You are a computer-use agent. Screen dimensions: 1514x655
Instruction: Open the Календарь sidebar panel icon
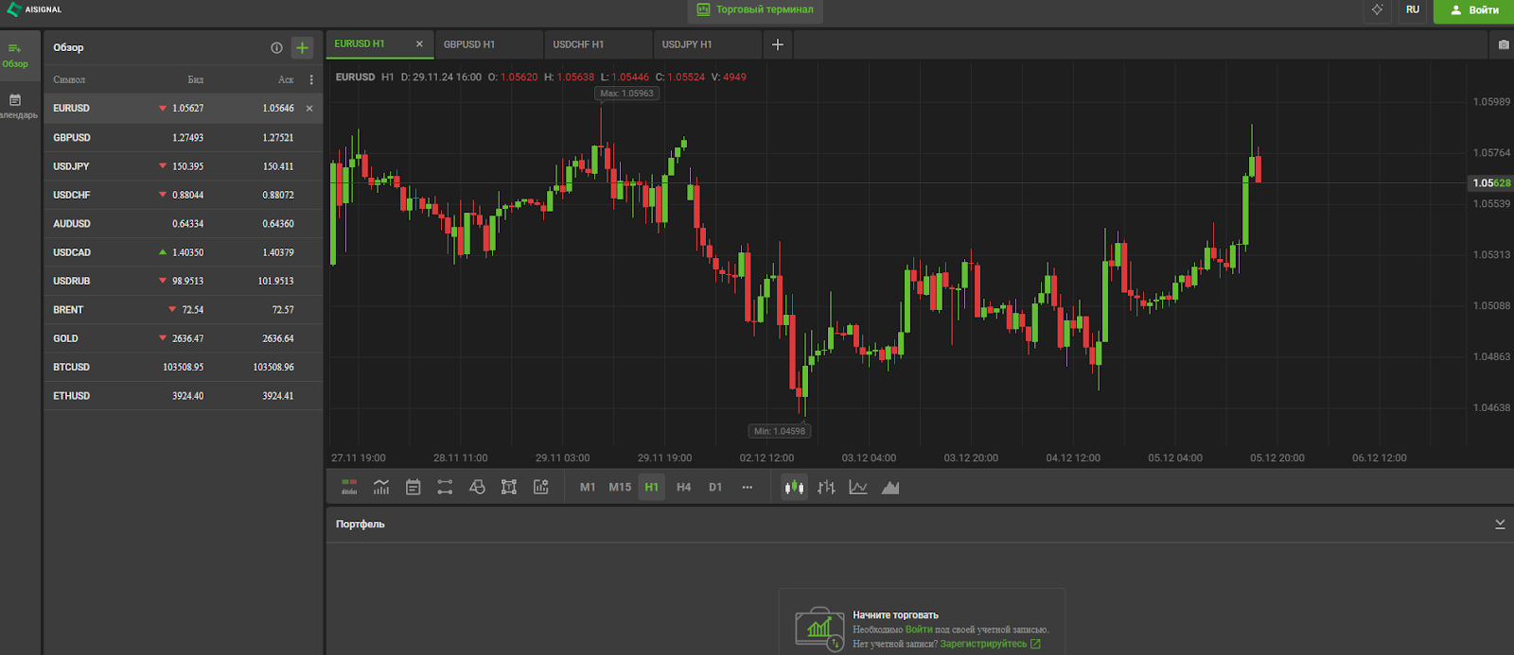point(15,106)
